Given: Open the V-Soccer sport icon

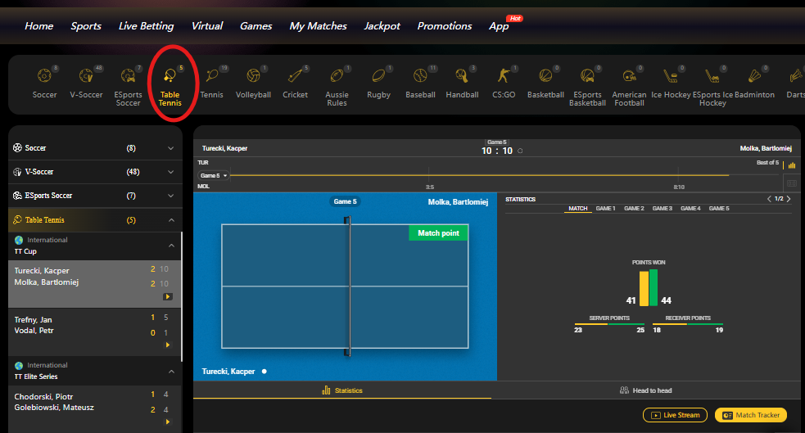Looking at the screenshot, I should (x=86, y=83).
